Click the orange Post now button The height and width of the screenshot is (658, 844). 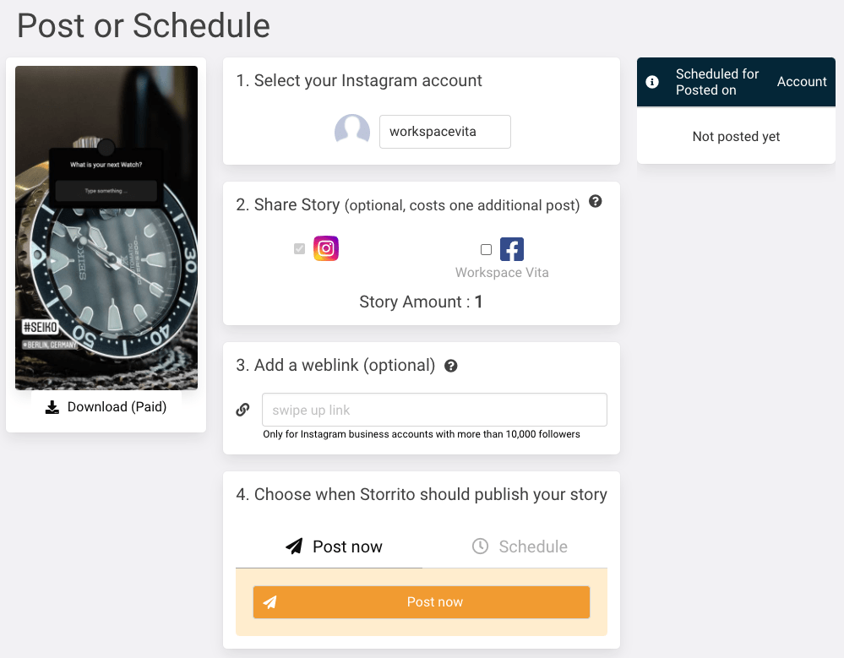422,602
